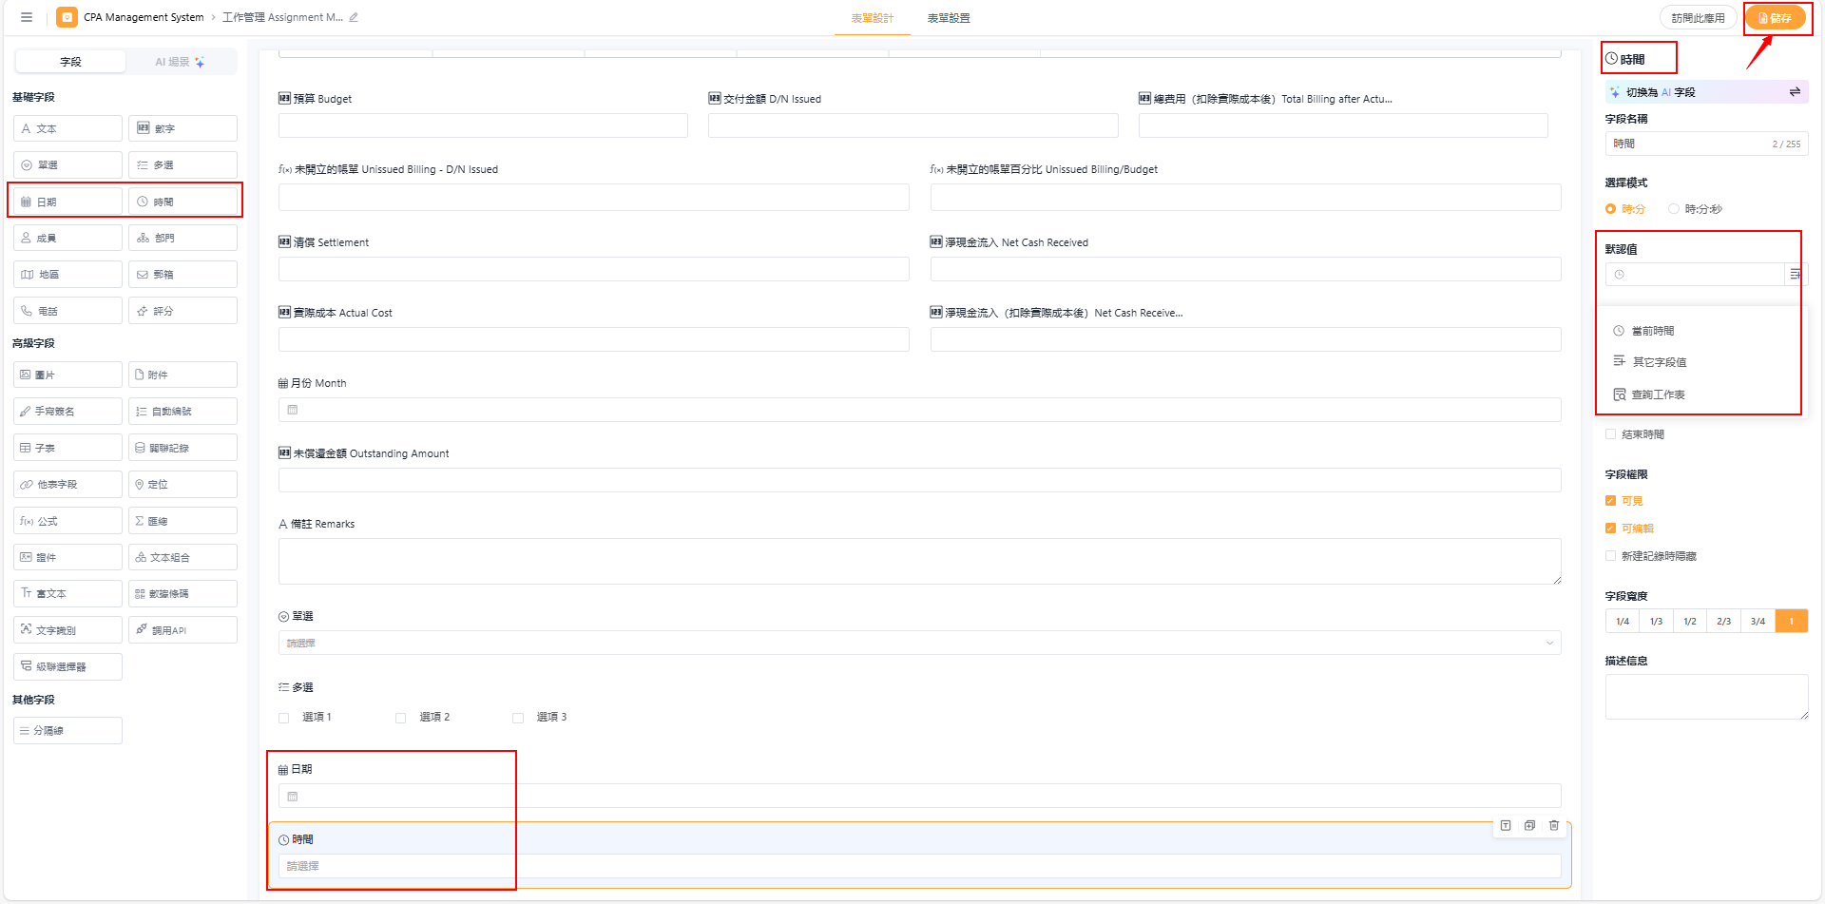Expand the 單選 dropdown in the form
1825x904 pixels.
[919, 643]
